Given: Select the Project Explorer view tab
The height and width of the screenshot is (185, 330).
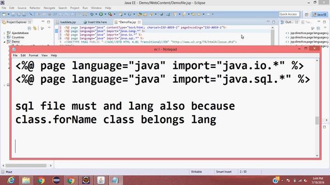Looking at the screenshot, I should 16,22.
